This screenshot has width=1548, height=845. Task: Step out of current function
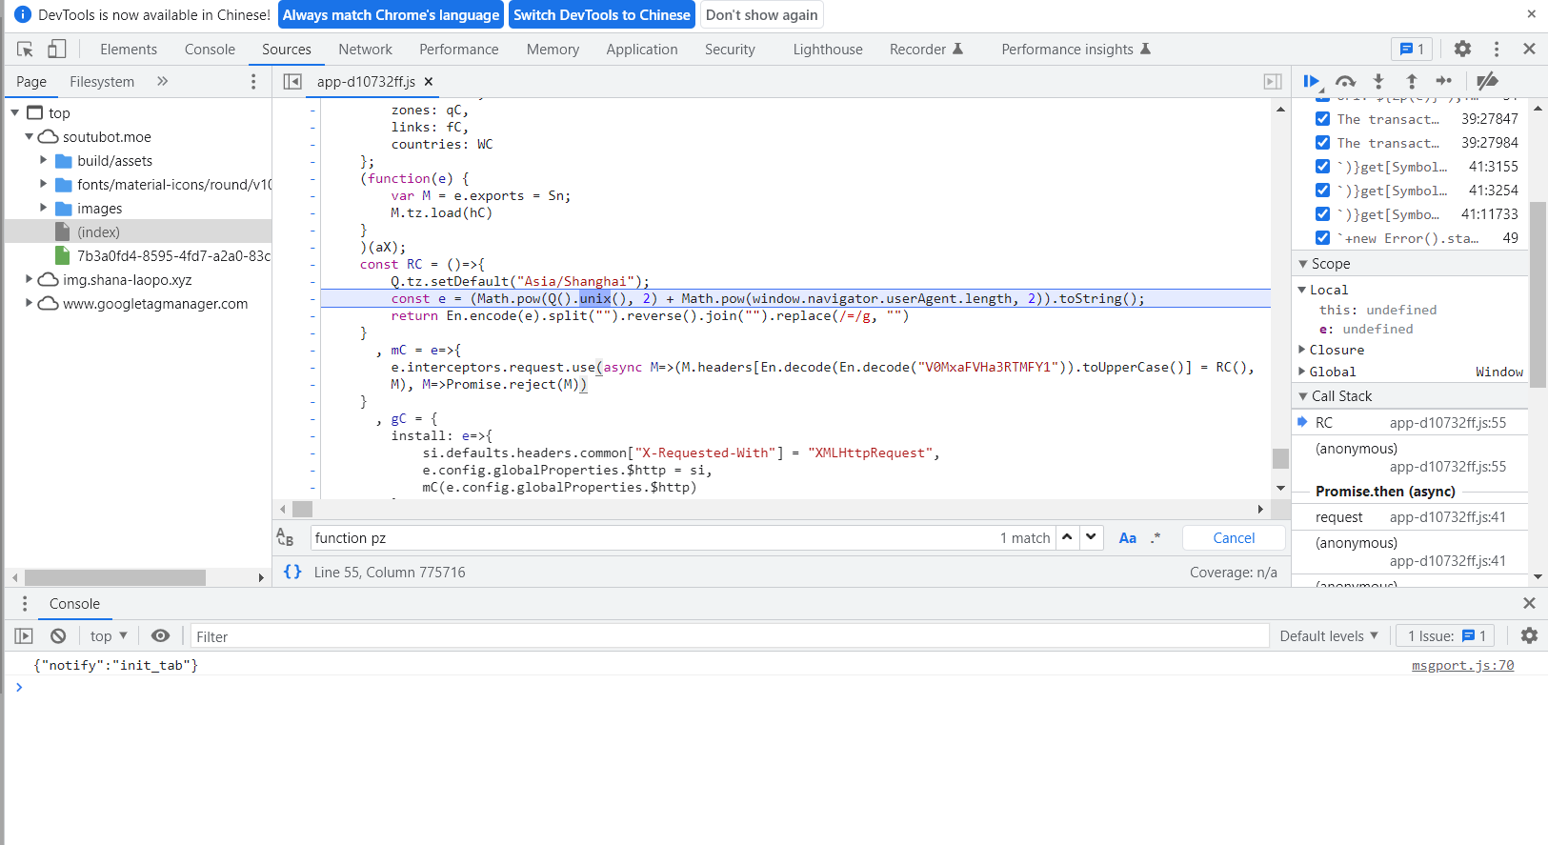tap(1412, 82)
